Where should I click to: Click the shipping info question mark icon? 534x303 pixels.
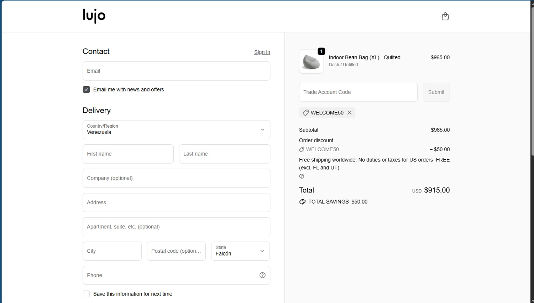point(302,176)
